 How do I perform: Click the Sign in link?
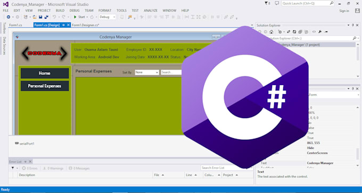tap(344, 11)
